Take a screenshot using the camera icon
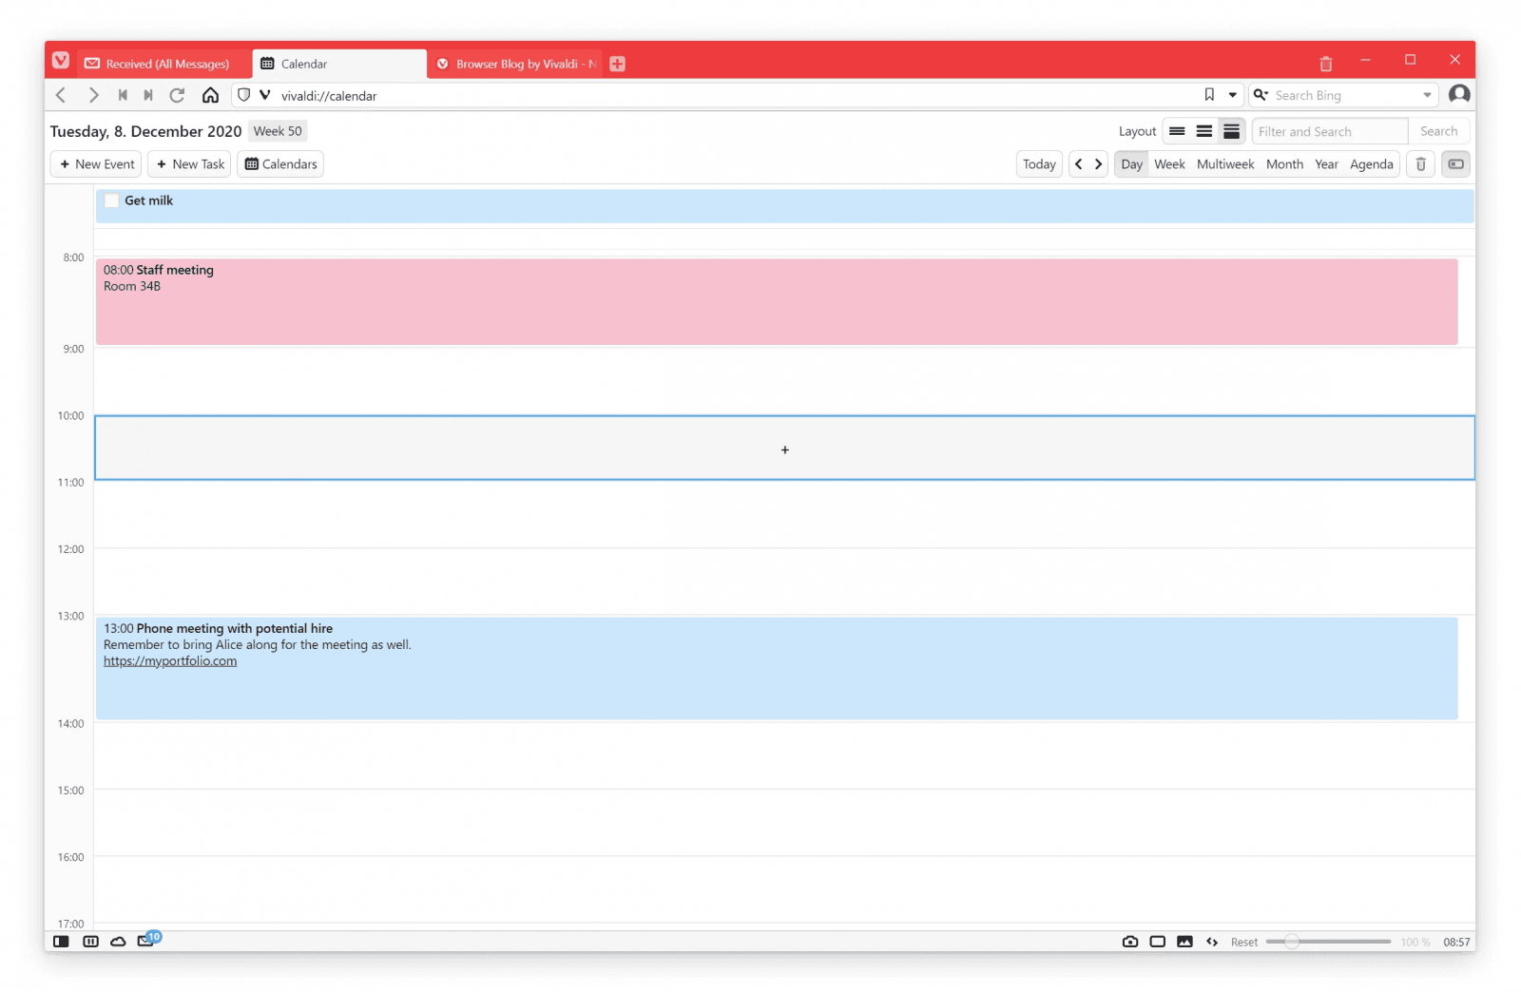 click(1129, 941)
